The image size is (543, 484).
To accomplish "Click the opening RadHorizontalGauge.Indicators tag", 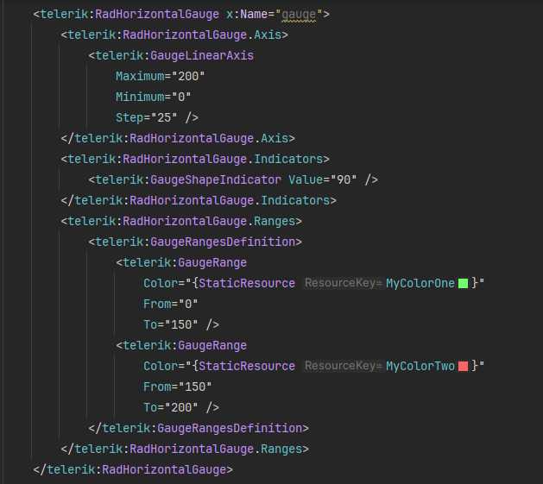I will pyautogui.click(x=195, y=160).
